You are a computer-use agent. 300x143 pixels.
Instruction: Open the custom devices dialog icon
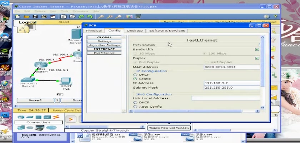coord(138,17)
